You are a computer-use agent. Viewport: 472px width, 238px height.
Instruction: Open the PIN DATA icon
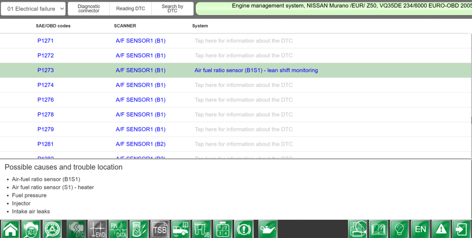pyautogui.click(x=118, y=229)
